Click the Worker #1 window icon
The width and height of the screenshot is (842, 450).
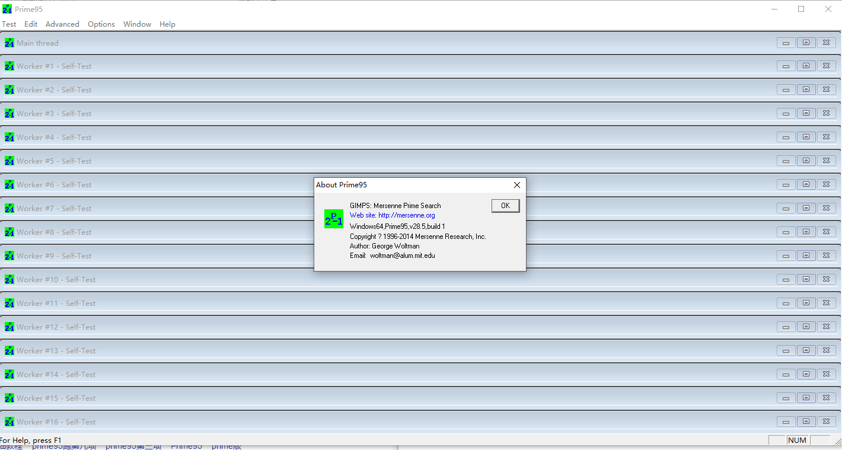coord(9,66)
